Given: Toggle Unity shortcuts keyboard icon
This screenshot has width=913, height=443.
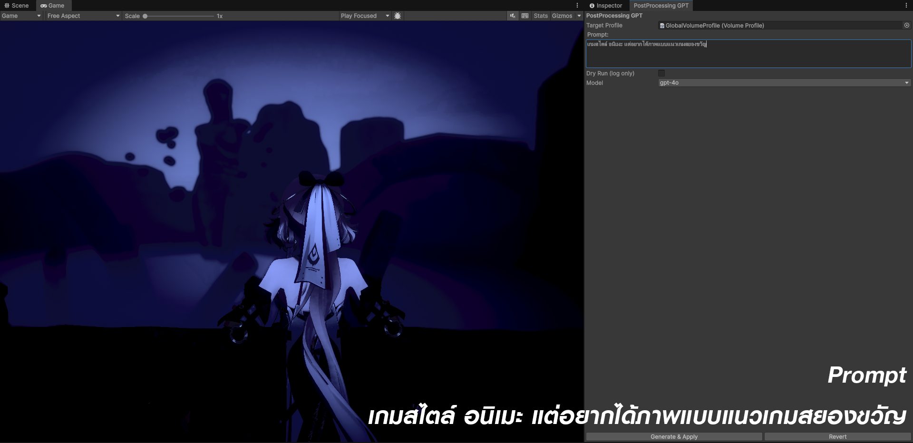Looking at the screenshot, I should [x=525, y=16].
